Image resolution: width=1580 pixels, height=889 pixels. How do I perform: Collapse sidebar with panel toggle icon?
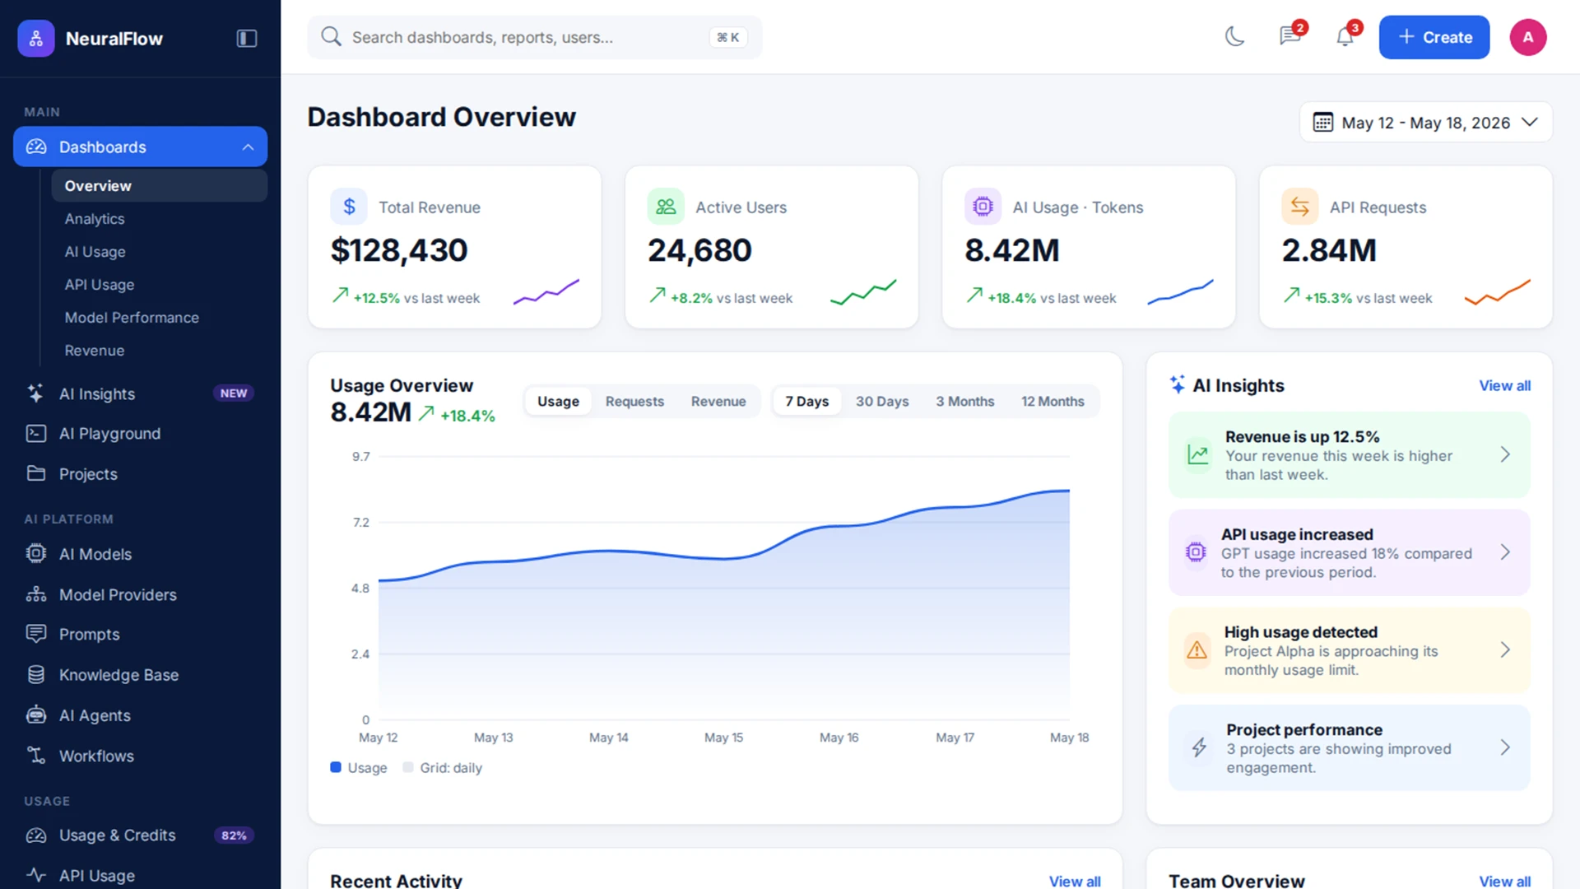(x=247, y=38)
